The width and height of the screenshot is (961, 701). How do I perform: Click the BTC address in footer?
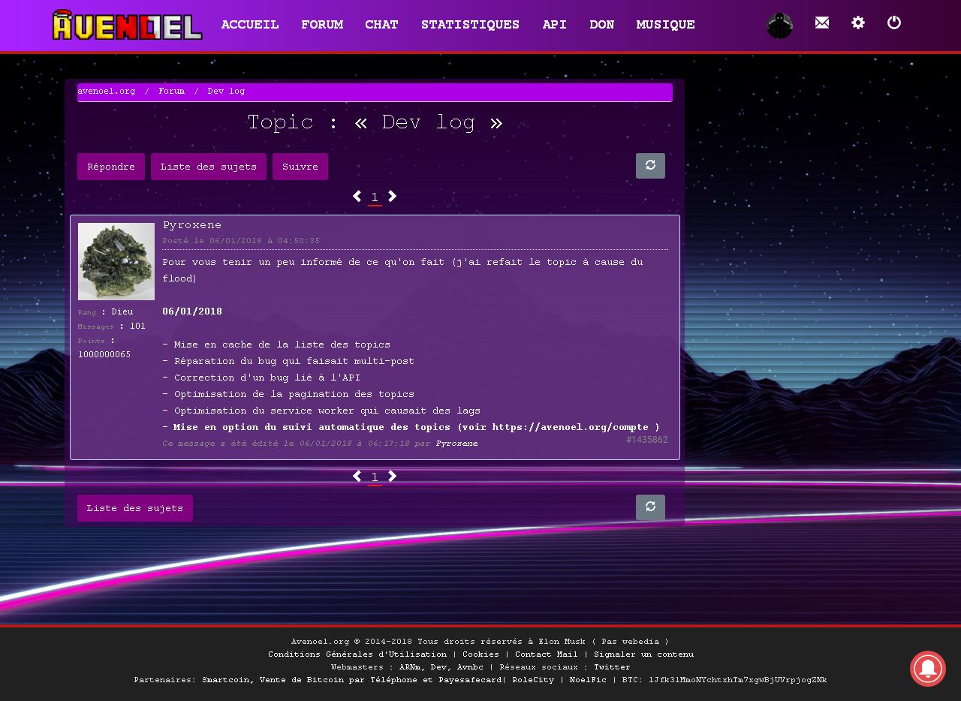pos(738,680)
